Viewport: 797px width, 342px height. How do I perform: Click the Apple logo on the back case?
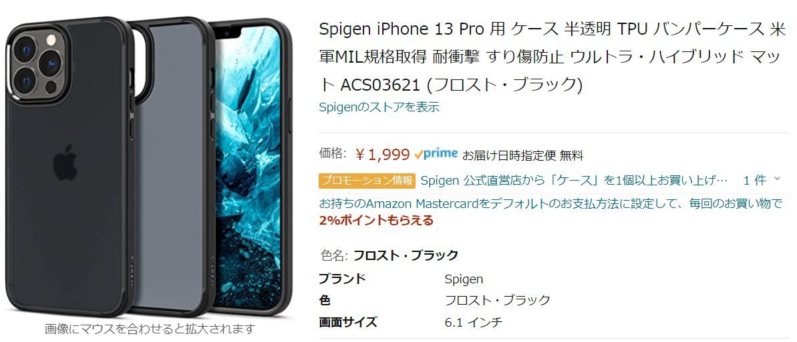(65, 163)
